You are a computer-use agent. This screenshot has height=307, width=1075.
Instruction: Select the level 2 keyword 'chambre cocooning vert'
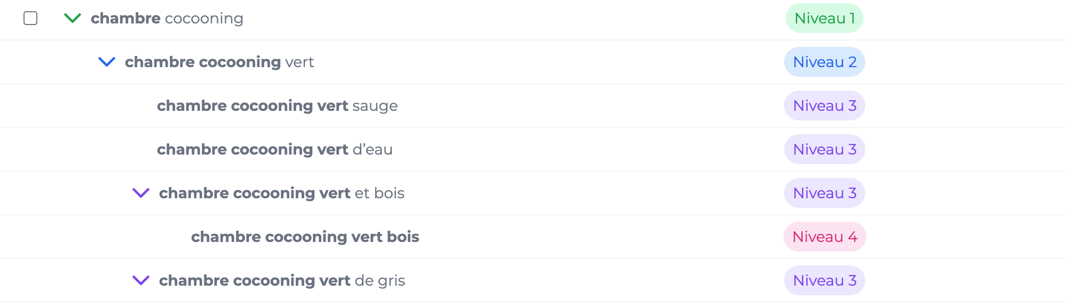tap(219, 62)
